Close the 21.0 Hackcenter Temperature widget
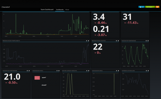Screen dimensions: 161x99 29,71
